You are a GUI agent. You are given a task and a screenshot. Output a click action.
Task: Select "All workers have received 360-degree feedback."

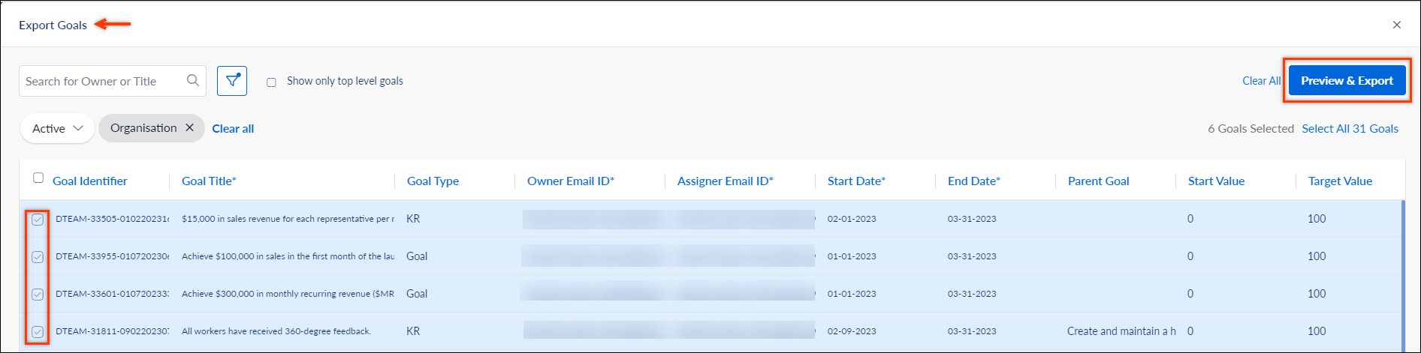point(276,331)
